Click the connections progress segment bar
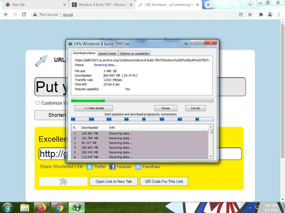The height and width of the screenshot is (213, 285). [x=142, y=119]
